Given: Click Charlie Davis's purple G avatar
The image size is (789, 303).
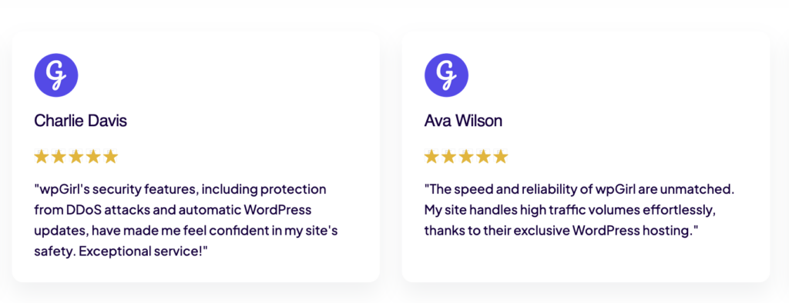Looking at the screenshot, I should (x=55, y=75).
